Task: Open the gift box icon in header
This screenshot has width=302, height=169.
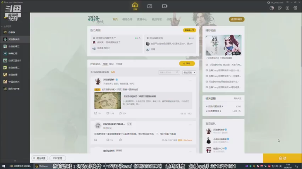Action: tap(295, 8)
